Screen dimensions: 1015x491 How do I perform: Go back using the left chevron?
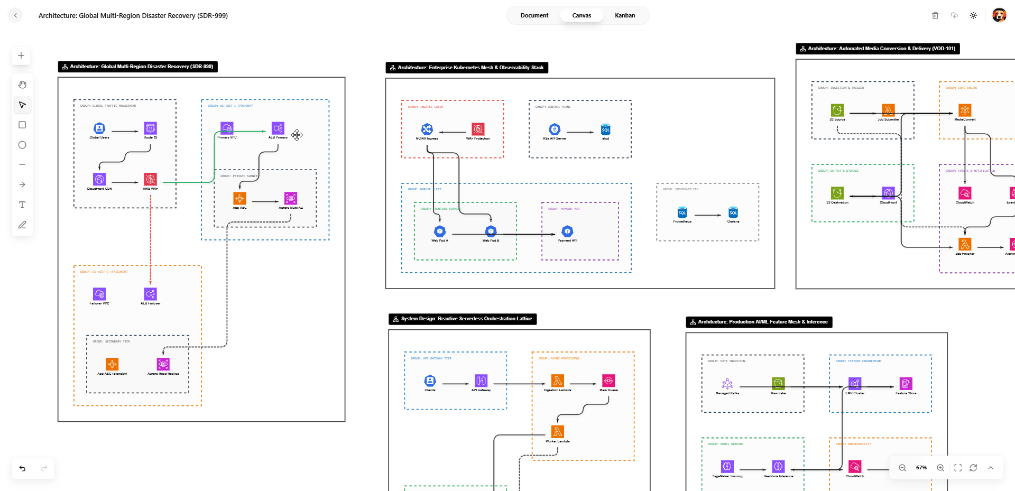tap(16, 15)
